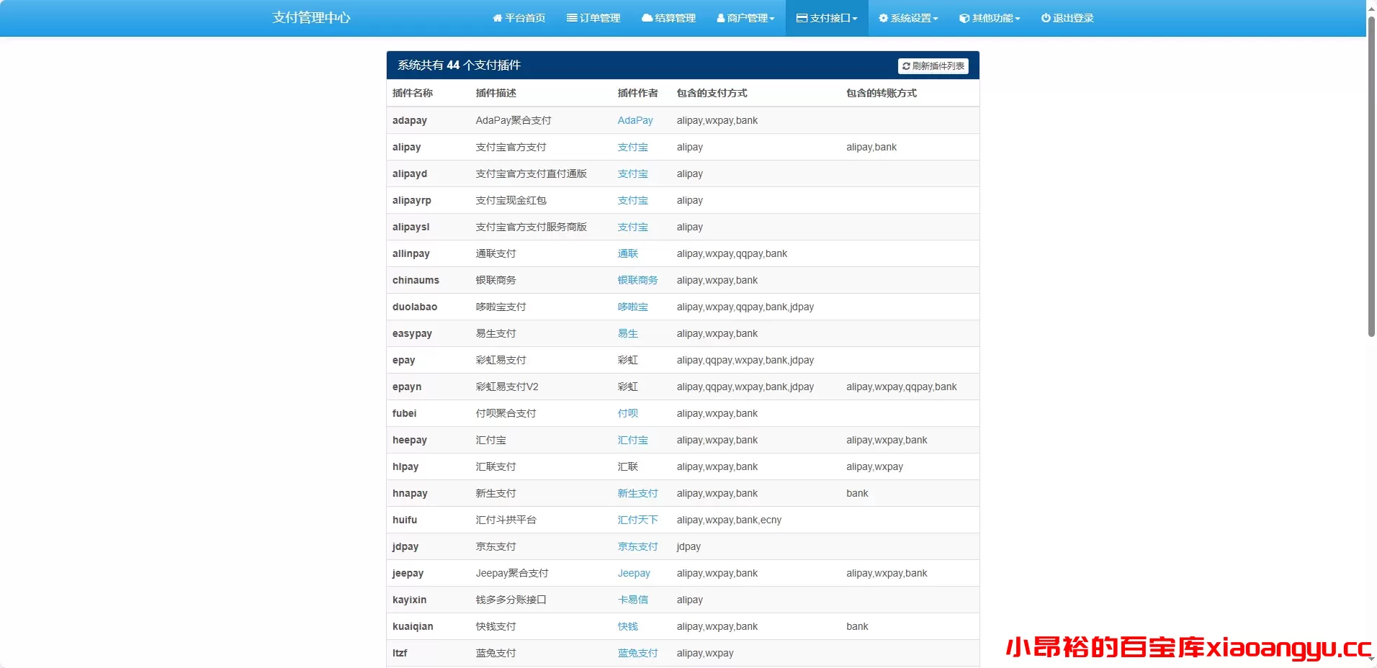
Task: Open the 商户管理 dropdown menu
Action: [x=746, y=18]
